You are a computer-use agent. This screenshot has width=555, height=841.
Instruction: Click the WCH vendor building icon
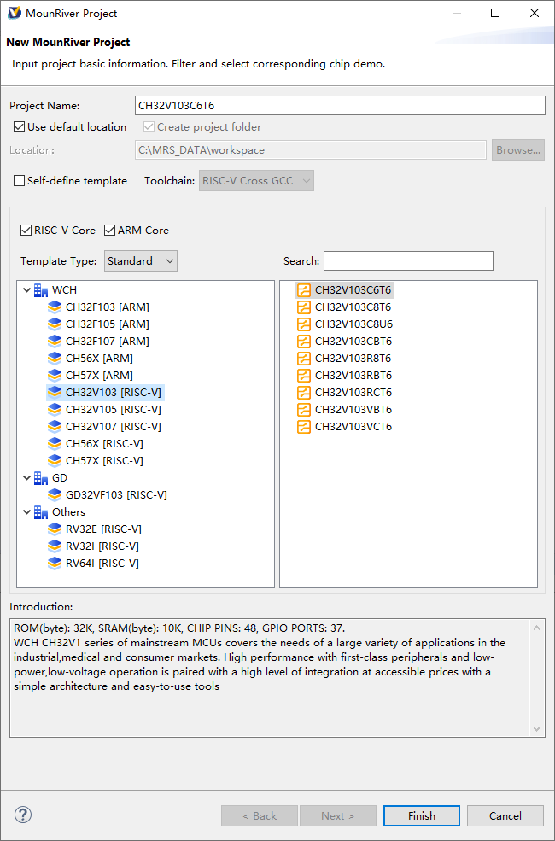(41, 290)
